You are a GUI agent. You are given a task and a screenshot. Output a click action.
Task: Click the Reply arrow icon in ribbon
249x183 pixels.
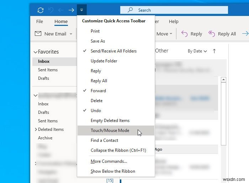[184, 34]
